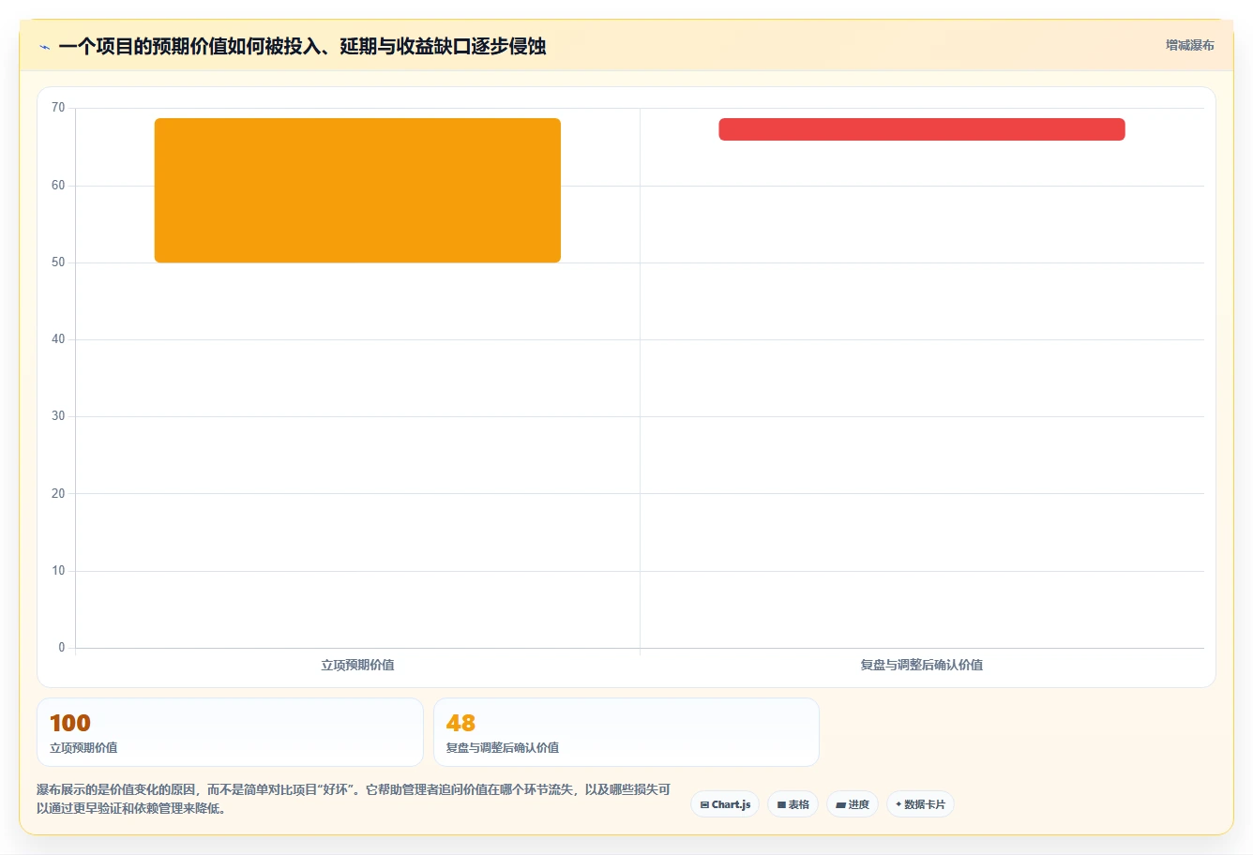
Task: Click y-axis tick label 50
Action: pyautogui.click(x=58, y=262)
